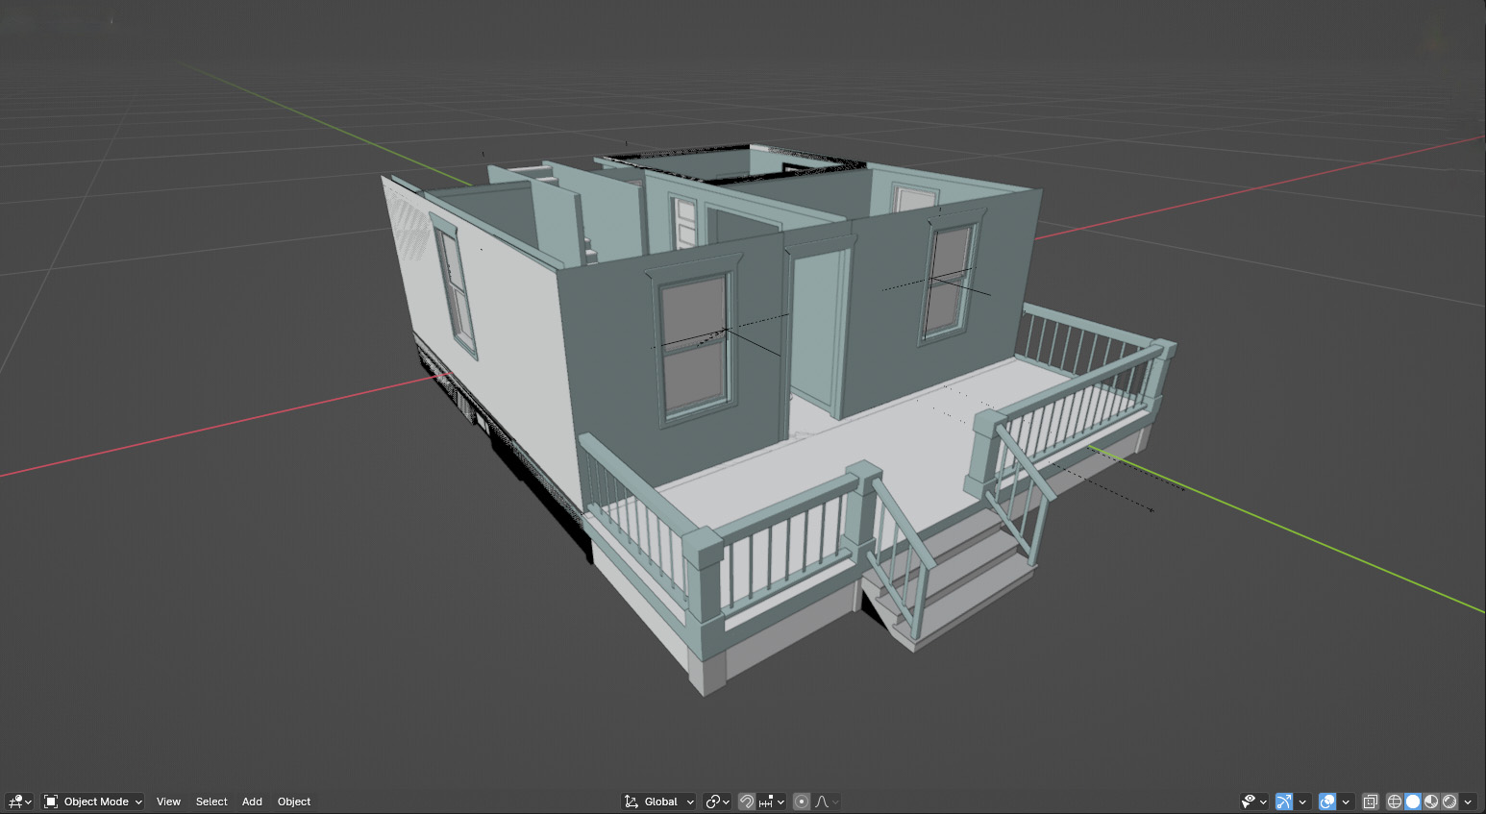This screenshot has height=814, width=1486.
Task: Open the object visibility and selectability popover
Action: click(1253, 802)
